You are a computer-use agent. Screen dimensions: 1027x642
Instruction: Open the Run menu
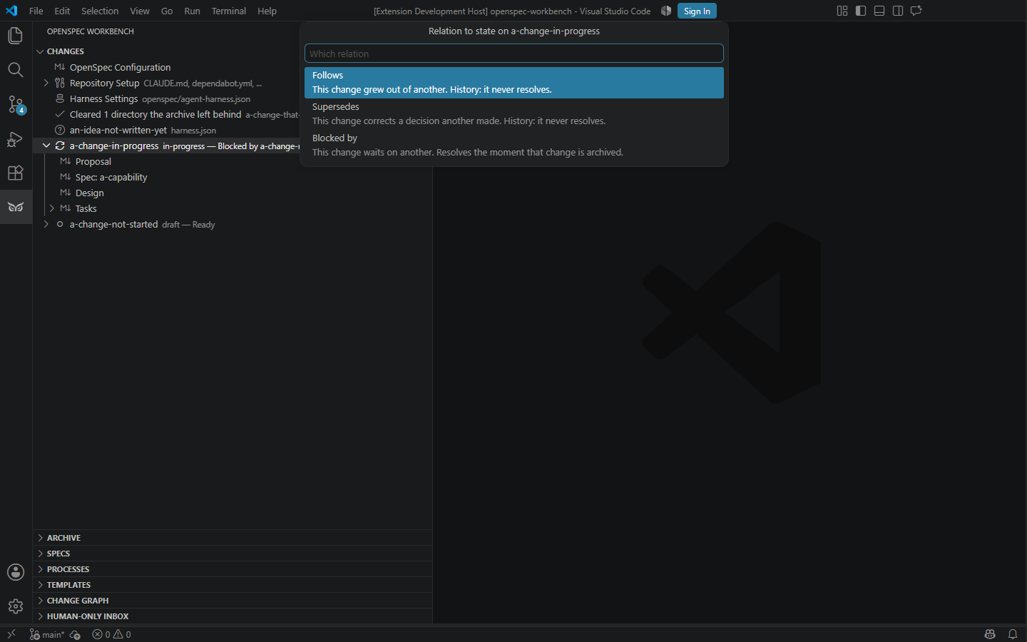[192, 11]
